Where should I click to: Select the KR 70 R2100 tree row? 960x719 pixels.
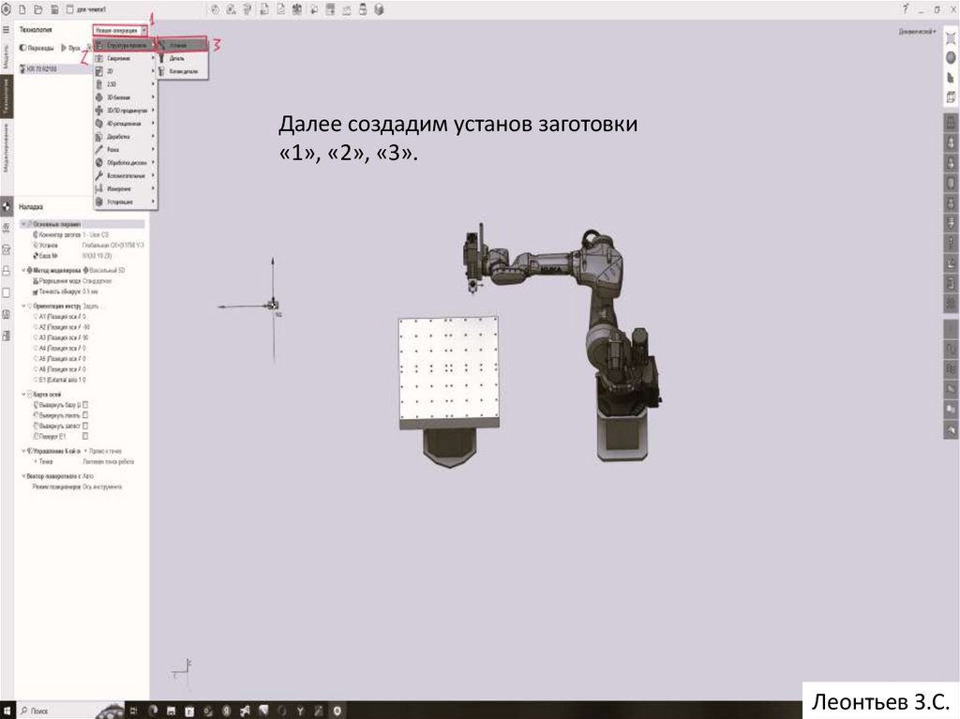click(x=54, y=68)
